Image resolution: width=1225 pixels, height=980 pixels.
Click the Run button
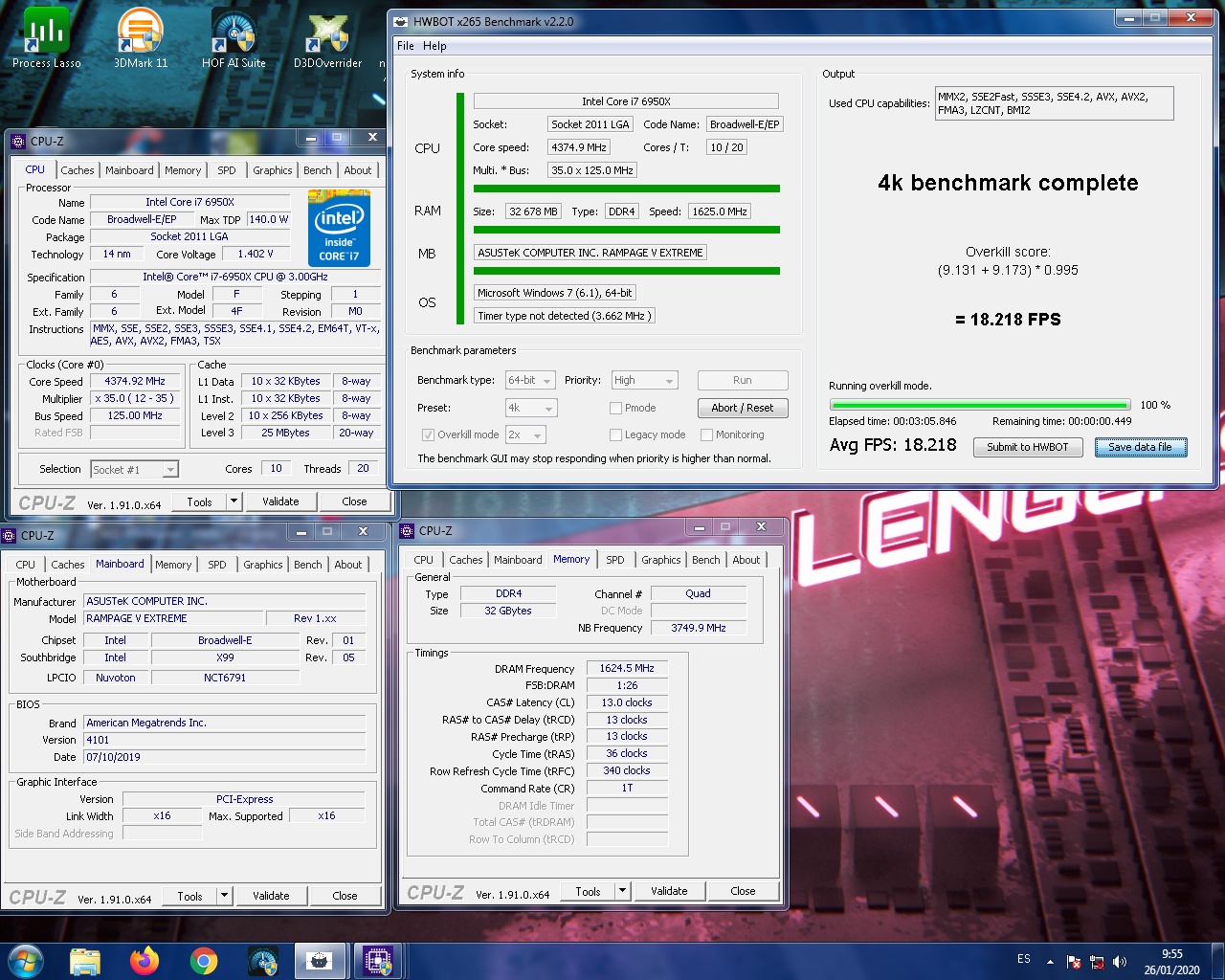(x=743, y=380)
